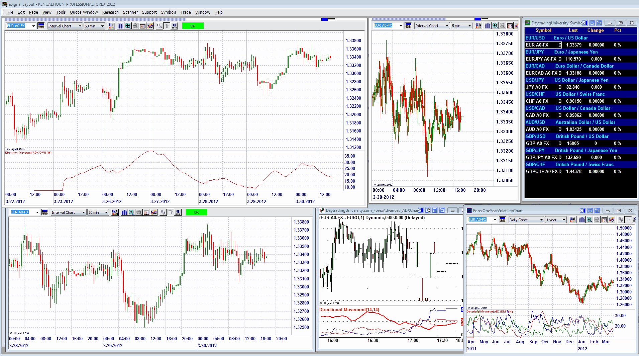
Task: Click the Last column header in the quote window
Action: click(x=573, y=30)
